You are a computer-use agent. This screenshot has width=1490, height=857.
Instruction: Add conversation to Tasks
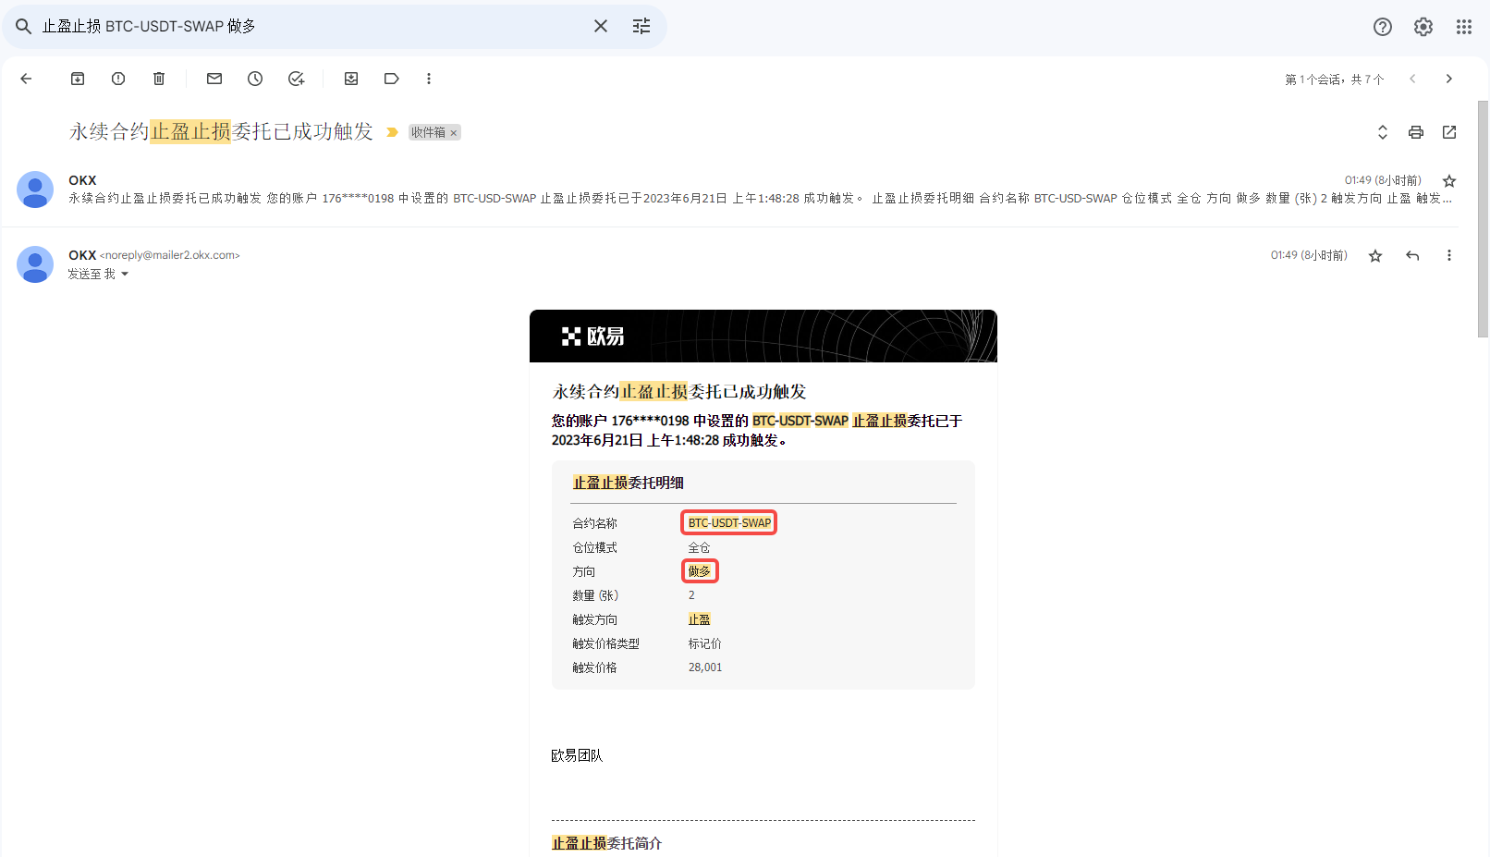(x=296, y=79)
